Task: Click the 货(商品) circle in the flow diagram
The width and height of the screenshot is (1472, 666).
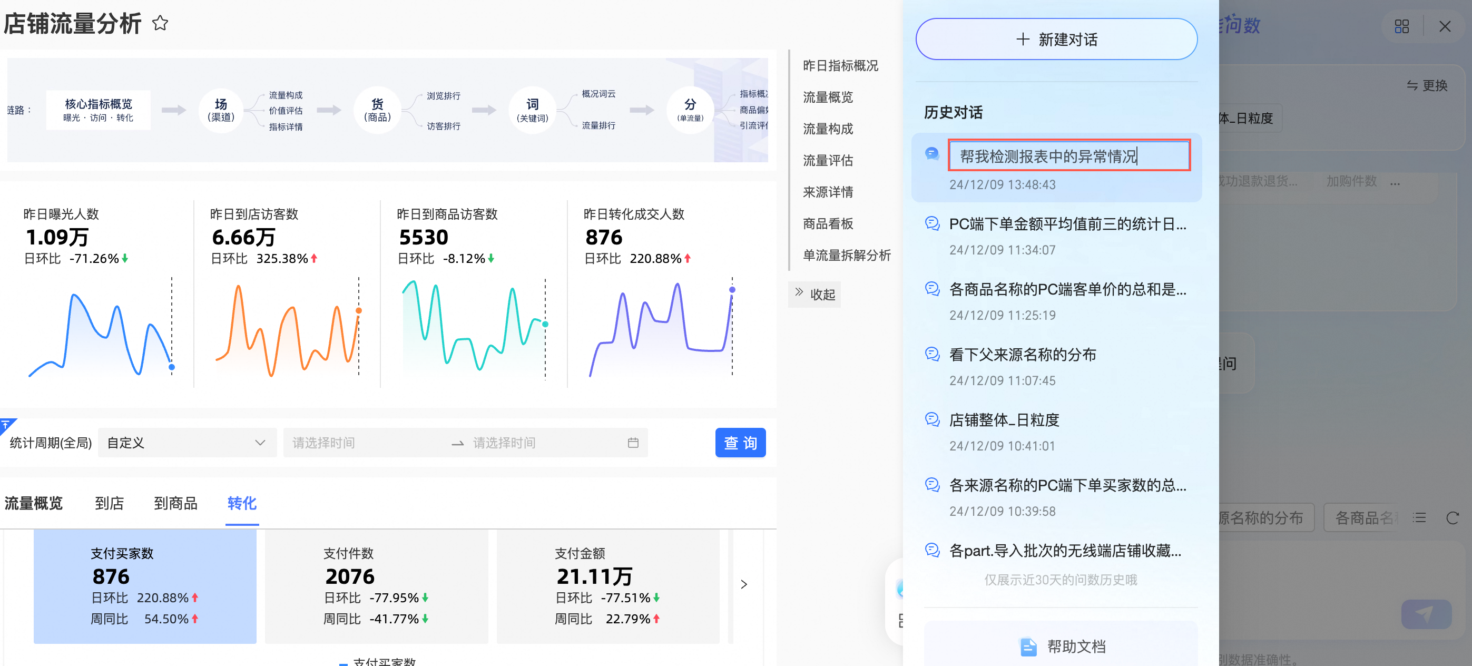Action: 377,110
